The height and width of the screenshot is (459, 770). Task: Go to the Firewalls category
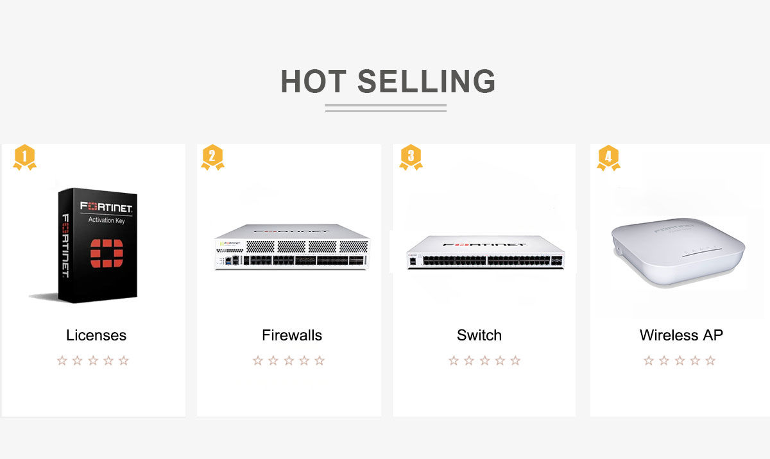click(x=292, y=335)
